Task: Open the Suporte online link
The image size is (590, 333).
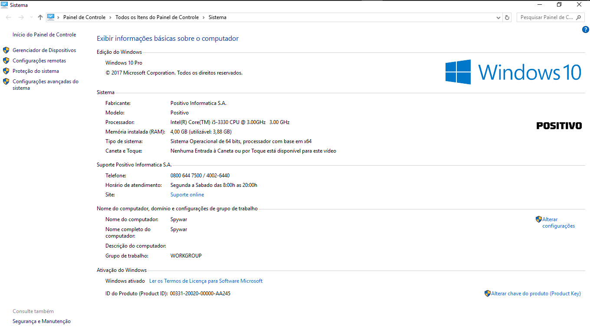Action: (x=187, y=195)
